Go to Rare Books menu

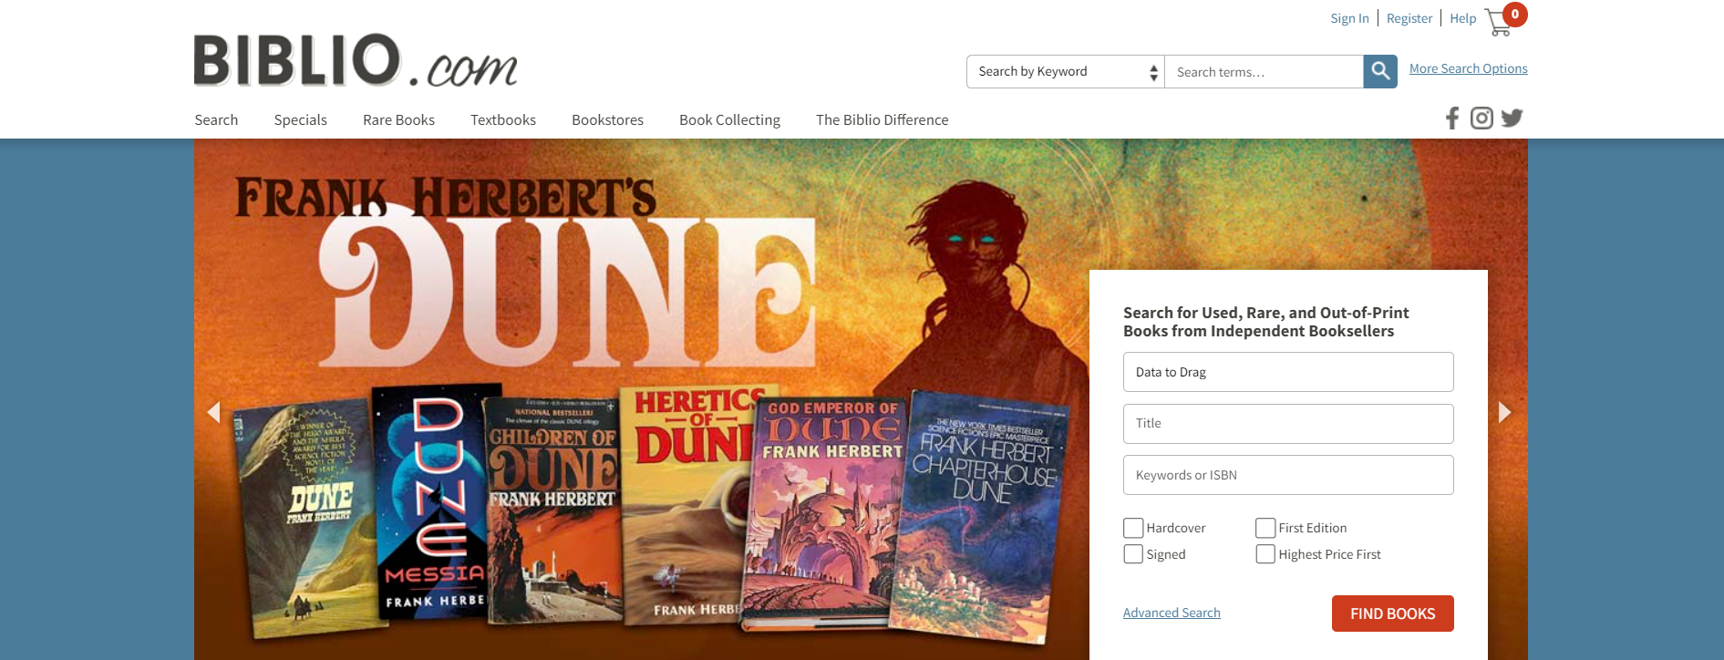398,120
